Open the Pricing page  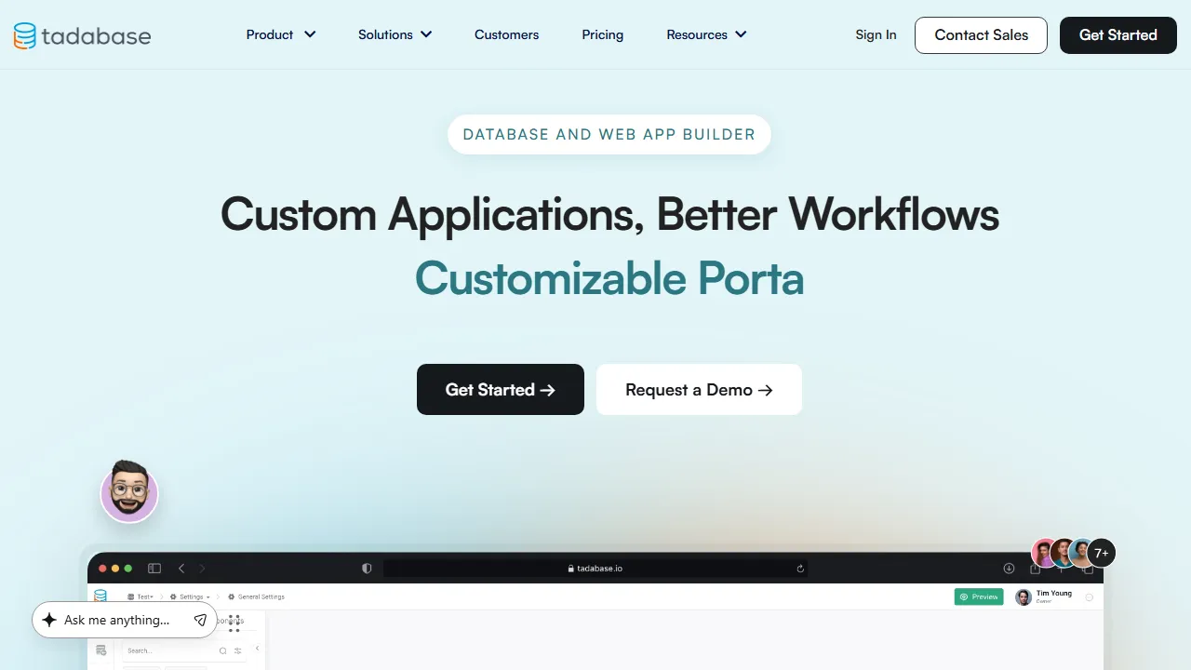coord(603,34)
